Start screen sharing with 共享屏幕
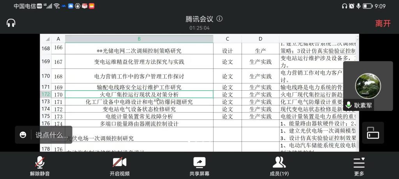Screen dimensions: 399x179 (199, 165)
